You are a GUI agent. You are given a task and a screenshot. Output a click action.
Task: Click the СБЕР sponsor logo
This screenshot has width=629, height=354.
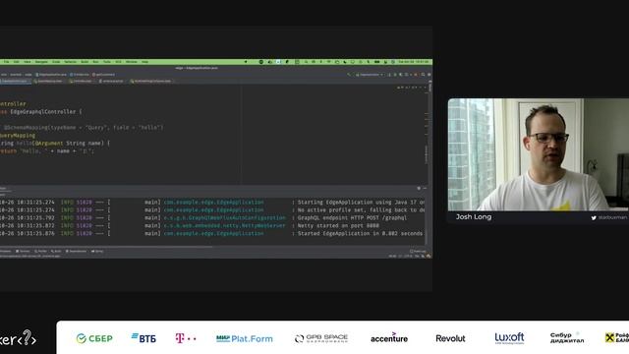(94, 338)
